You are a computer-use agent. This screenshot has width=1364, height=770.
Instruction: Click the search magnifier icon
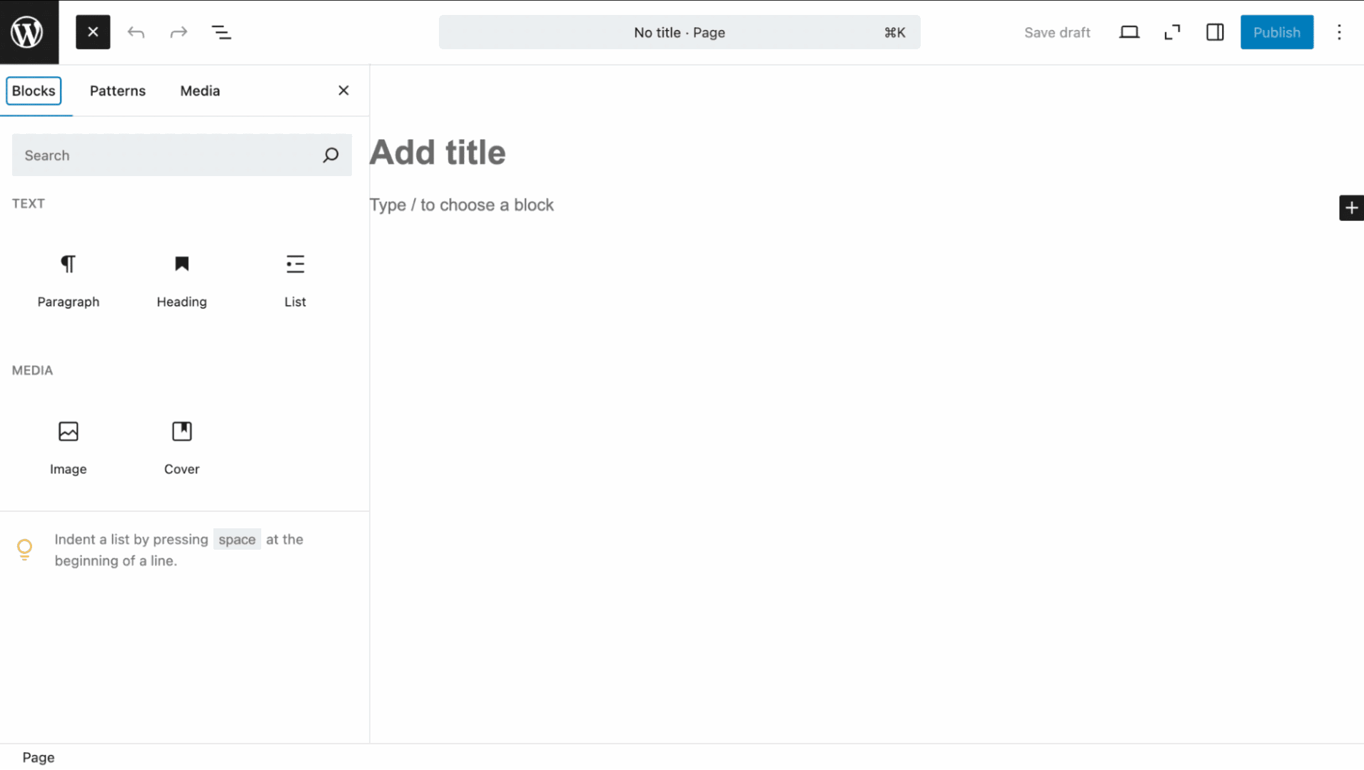[x=330, y=155]
